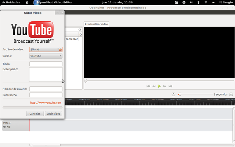Select the Previsualizar vídeo tab
235x147 pixels.
click(96, 24)
